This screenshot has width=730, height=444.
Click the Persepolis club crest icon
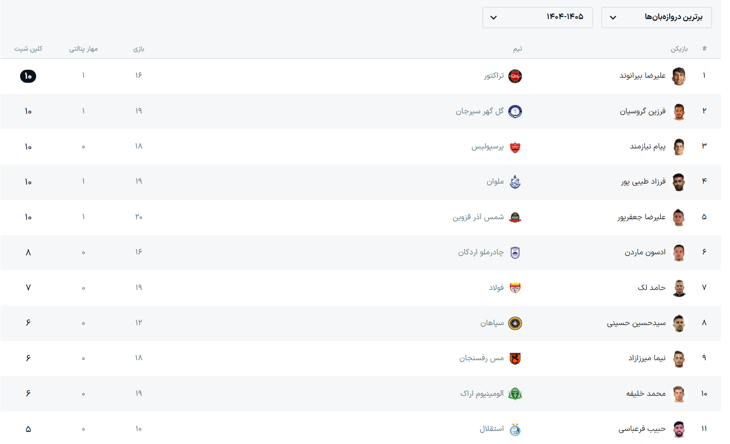[x=515, y=147]
